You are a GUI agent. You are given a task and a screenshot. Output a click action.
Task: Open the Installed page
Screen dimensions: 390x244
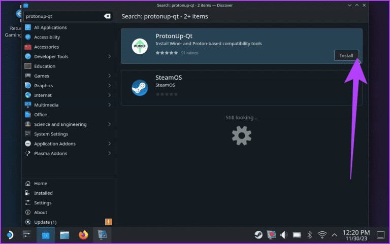pos(68,193)
